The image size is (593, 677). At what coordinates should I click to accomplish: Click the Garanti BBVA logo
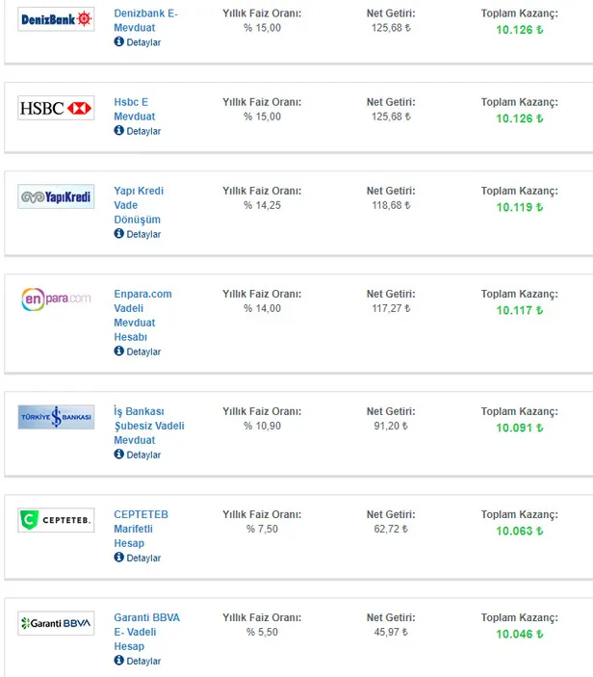coord(57,624)
